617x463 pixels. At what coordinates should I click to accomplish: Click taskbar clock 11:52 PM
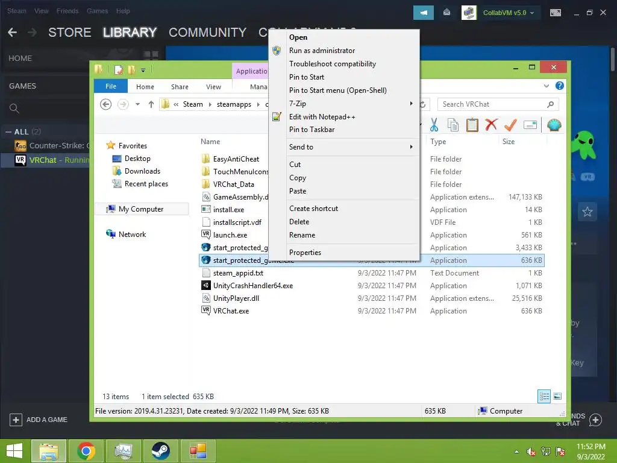[590, 447]
